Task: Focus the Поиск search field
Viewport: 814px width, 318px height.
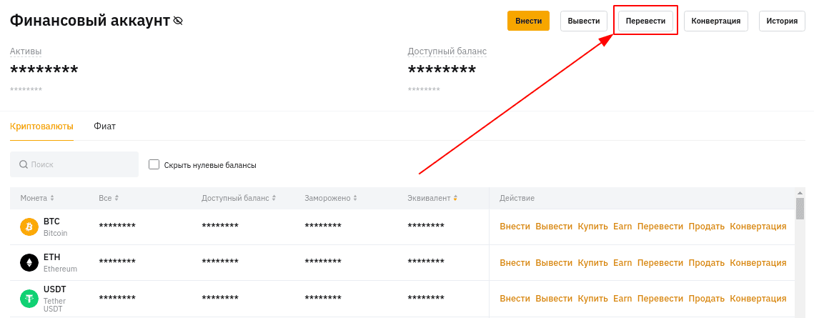Action: point(74,164)
